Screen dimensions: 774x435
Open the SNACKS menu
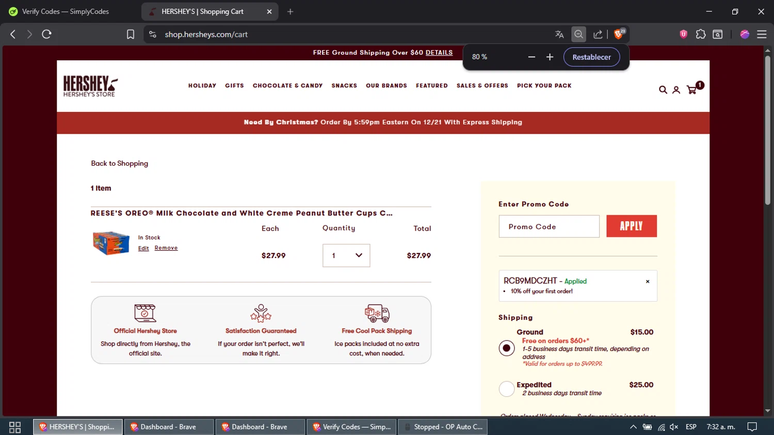344,86
